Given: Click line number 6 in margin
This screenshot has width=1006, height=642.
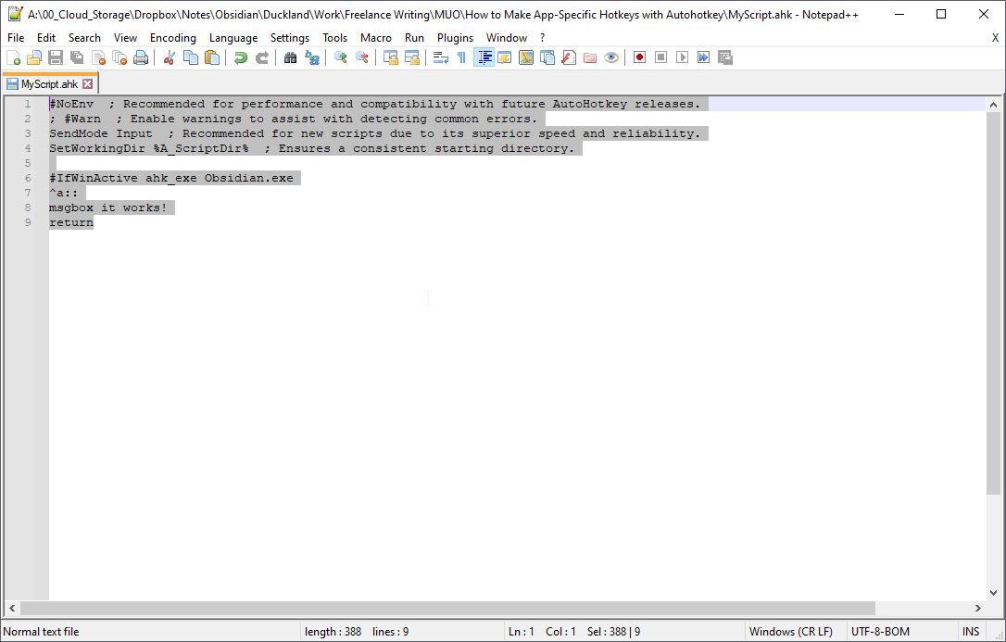Looking at the screenshot, I should click(28, 178).
